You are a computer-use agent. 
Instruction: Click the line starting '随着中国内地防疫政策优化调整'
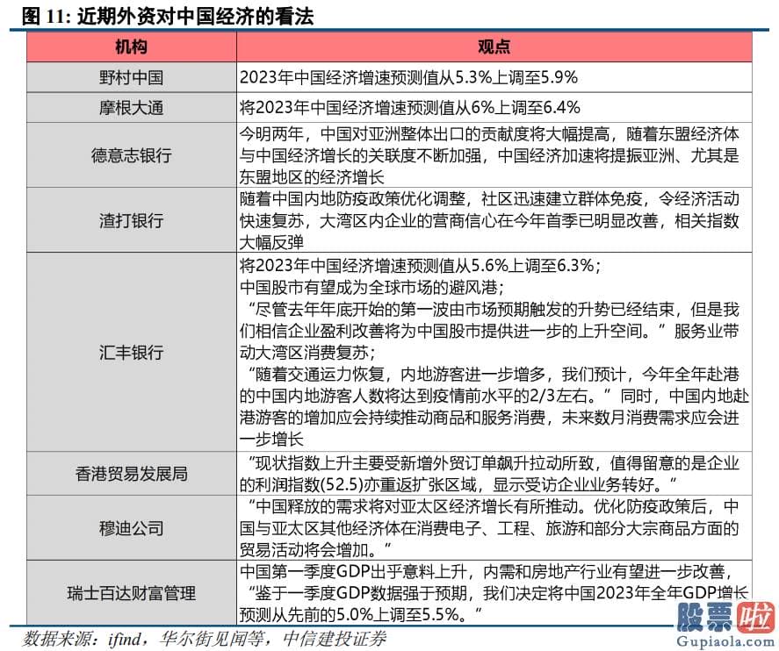489,199
